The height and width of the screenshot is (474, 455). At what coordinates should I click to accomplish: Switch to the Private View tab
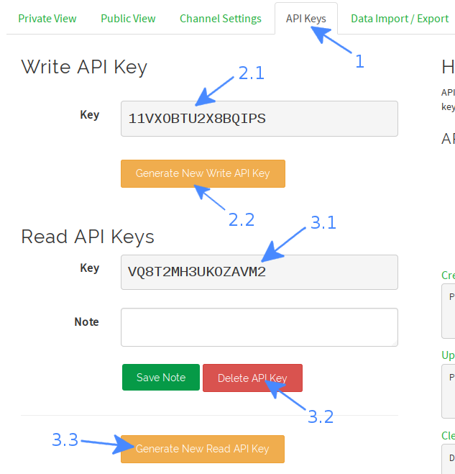47,19
